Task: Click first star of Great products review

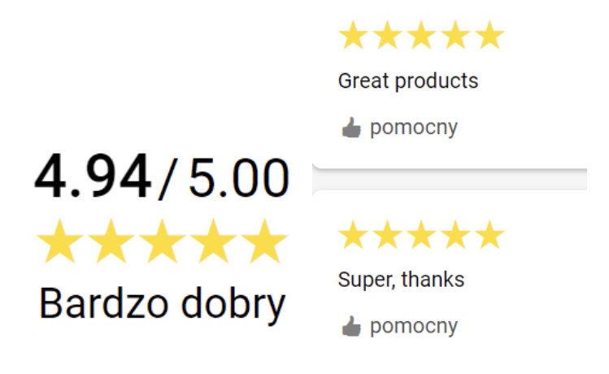Action: point(354,36)
